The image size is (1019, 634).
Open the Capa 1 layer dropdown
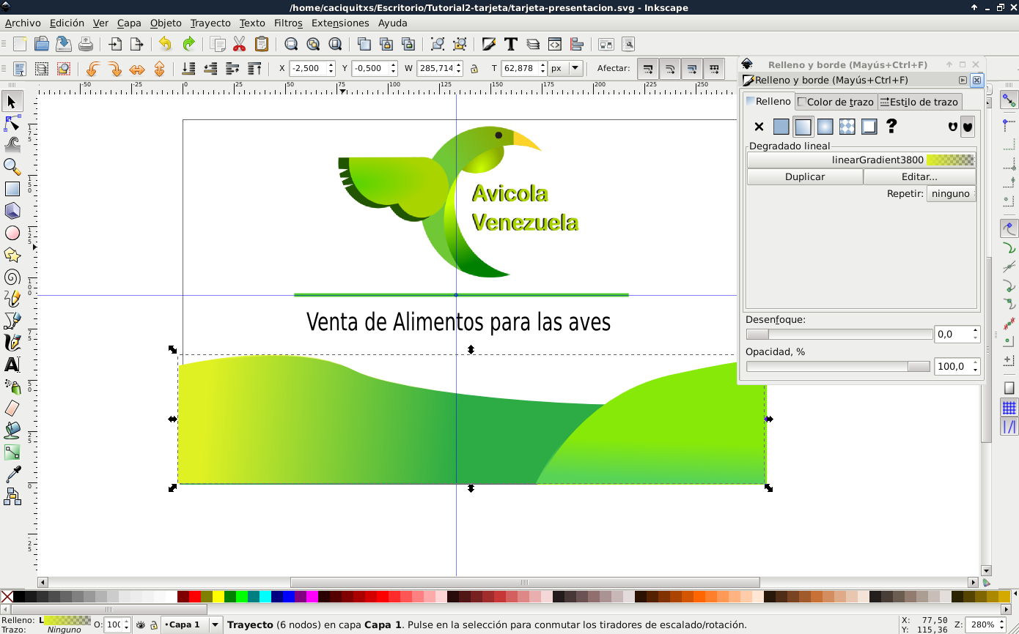(x=192, y=624)
